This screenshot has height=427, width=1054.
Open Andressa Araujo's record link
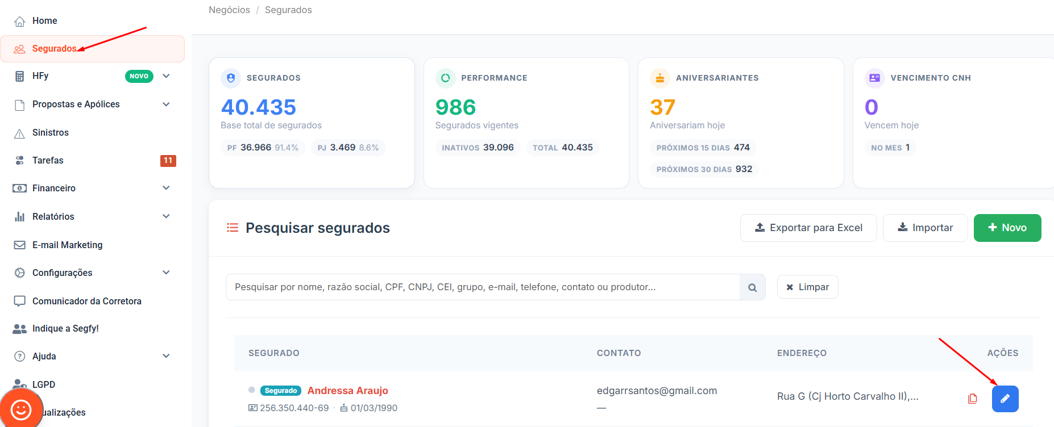pyautogui.click(x=347, y=391)
